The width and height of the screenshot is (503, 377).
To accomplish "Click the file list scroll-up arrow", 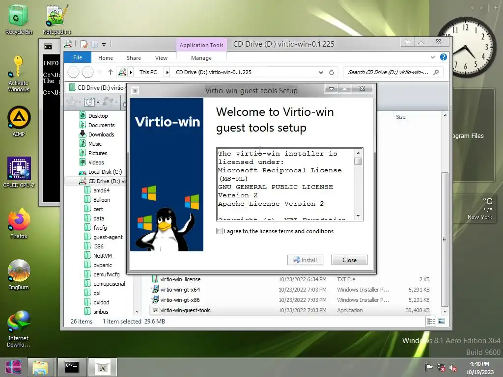I will pos(445,115).
